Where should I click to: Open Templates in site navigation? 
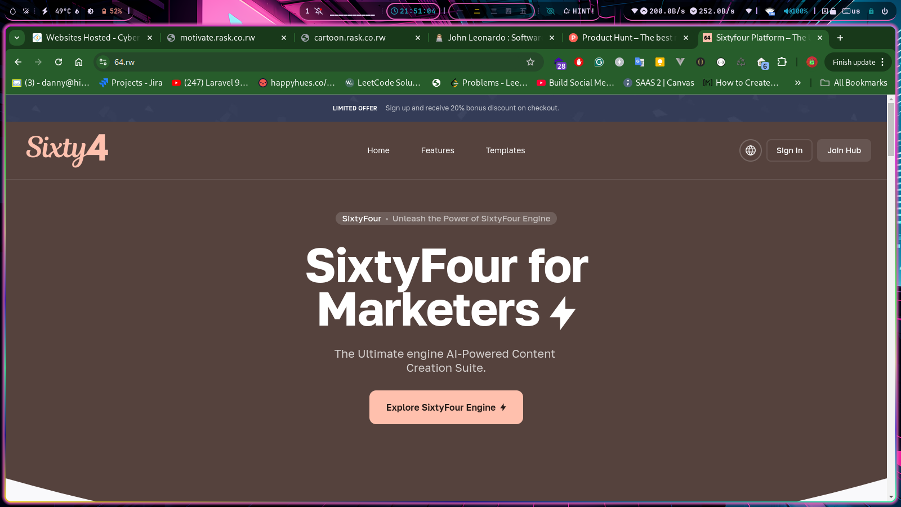pyautogui.click(x=505, y=150)
